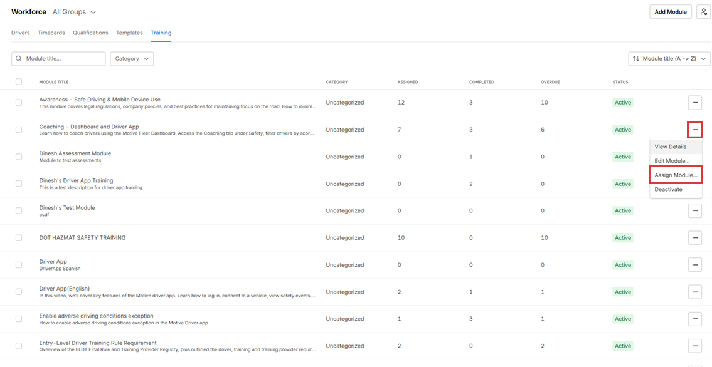Image resolution: width=712 pixels, height=367 pixels.
Task: Open the three-dot menu for Driver App(English)
Action: coord(694,292)
